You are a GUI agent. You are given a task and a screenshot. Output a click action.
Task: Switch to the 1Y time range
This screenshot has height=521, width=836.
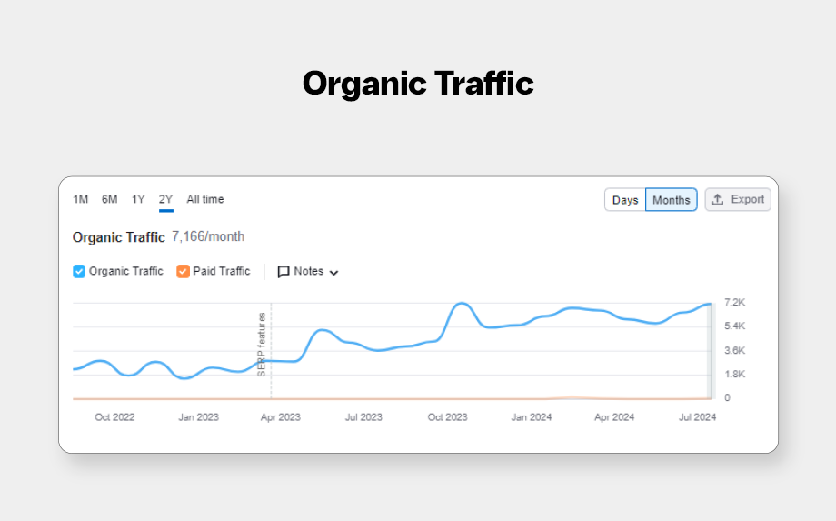coord(138,199)
